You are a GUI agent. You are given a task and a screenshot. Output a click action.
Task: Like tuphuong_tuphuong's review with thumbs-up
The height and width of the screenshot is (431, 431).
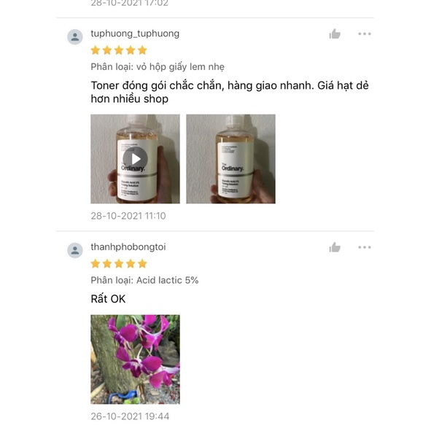335,34
